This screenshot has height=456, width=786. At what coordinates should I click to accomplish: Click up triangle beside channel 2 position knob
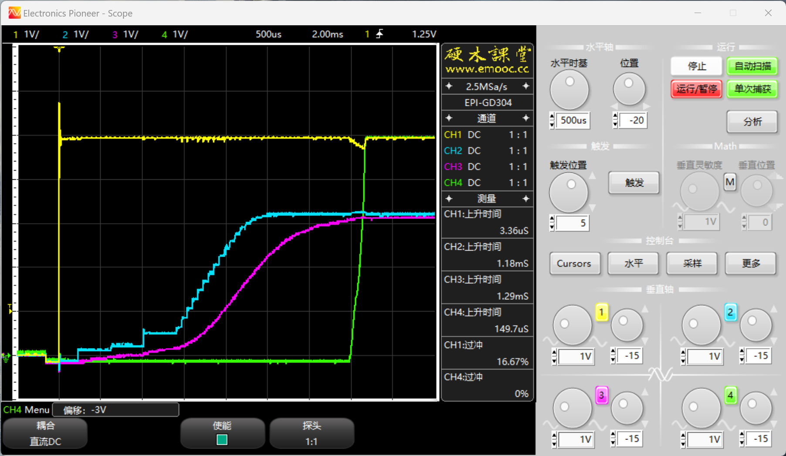(774, 309)
